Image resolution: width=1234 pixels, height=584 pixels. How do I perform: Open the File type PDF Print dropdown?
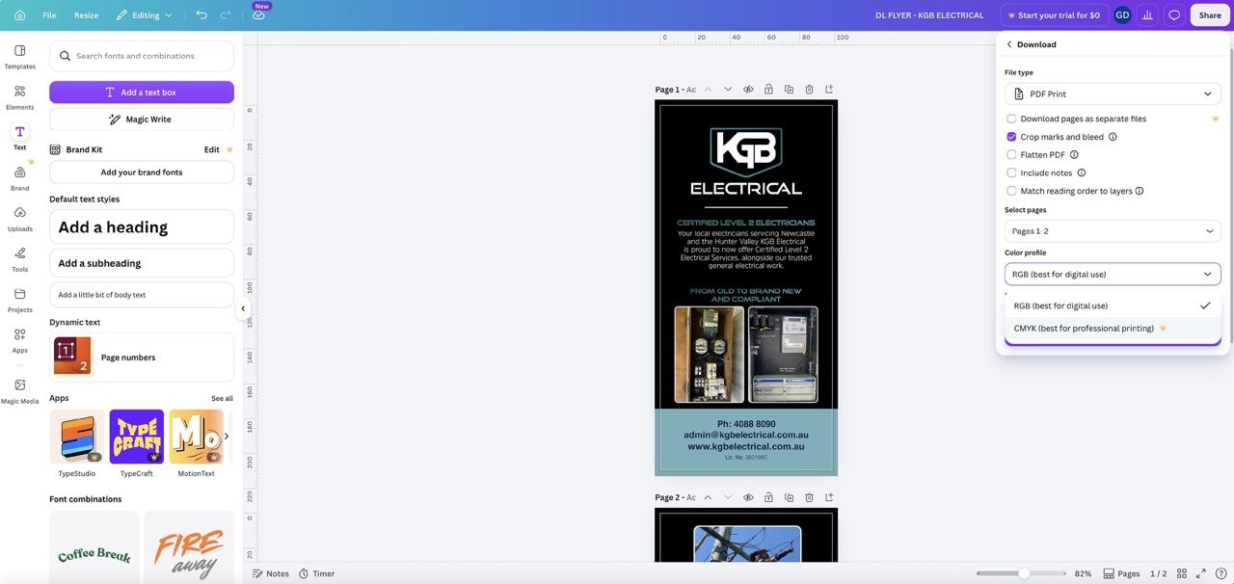click(x=1113, y=93)
